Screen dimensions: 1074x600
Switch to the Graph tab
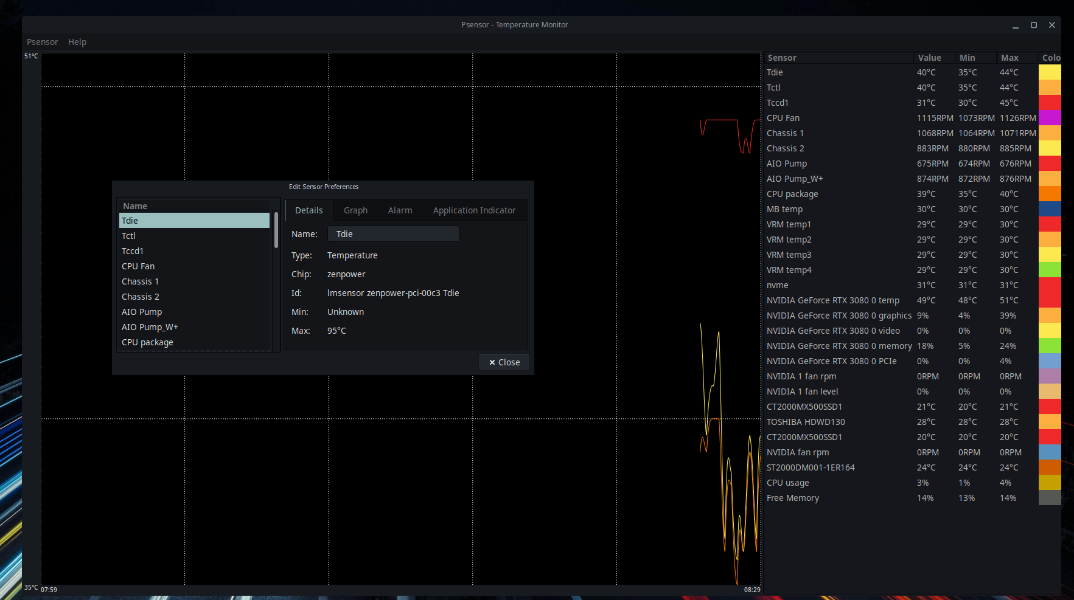(355, 210)
